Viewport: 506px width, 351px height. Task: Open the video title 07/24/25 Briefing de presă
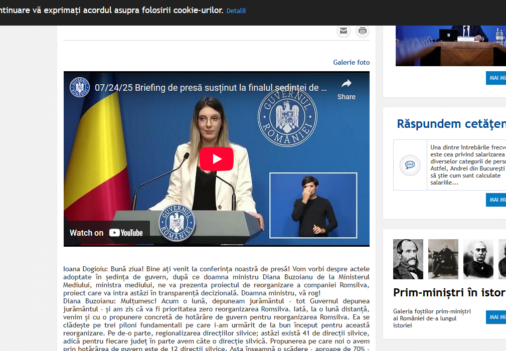(211, 87)
